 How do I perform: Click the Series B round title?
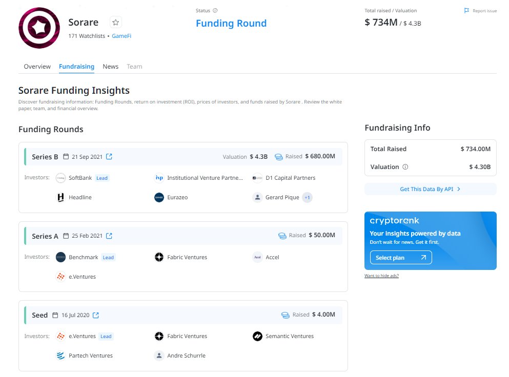45,157
